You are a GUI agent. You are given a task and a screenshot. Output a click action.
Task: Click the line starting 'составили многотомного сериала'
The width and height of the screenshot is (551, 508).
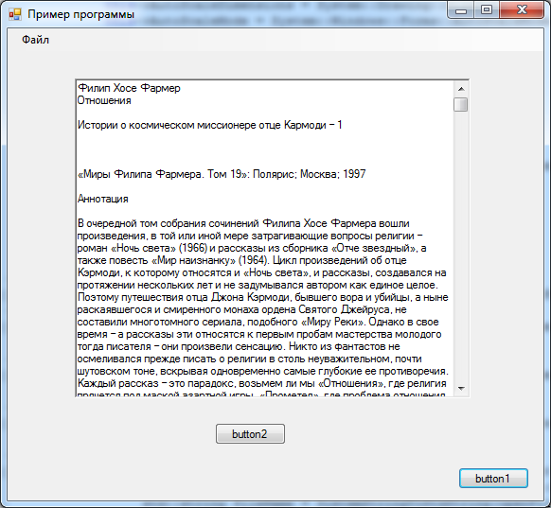point(258,322)
